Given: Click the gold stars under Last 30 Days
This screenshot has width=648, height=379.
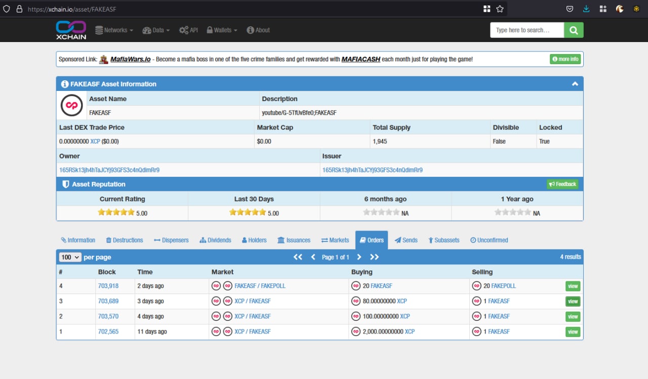Looking at the screenshot, I should point(248,212).
